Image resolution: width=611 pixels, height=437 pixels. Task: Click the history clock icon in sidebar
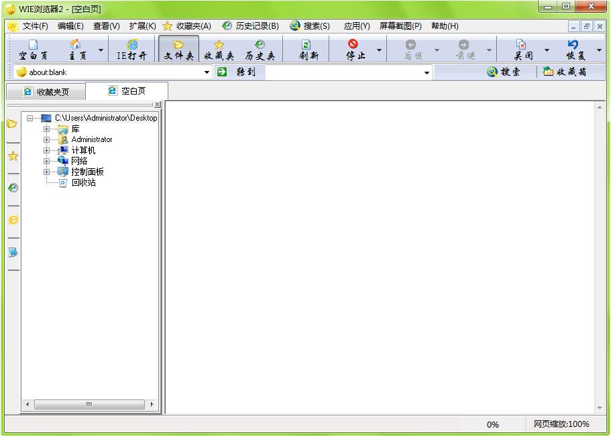pos(13,188)
